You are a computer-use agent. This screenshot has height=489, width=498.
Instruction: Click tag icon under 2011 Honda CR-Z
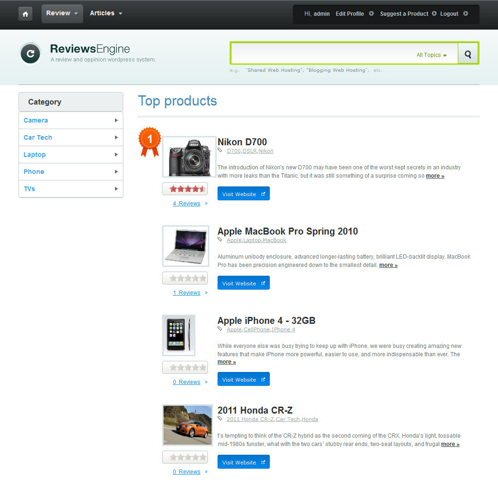pos(220,418)
